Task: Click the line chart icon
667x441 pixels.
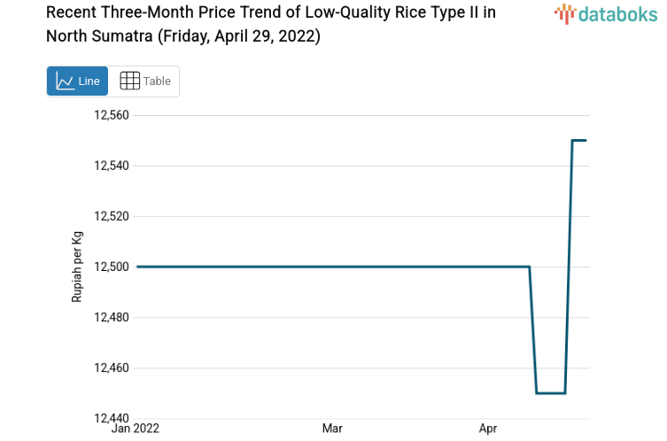Action: (65, 81)
